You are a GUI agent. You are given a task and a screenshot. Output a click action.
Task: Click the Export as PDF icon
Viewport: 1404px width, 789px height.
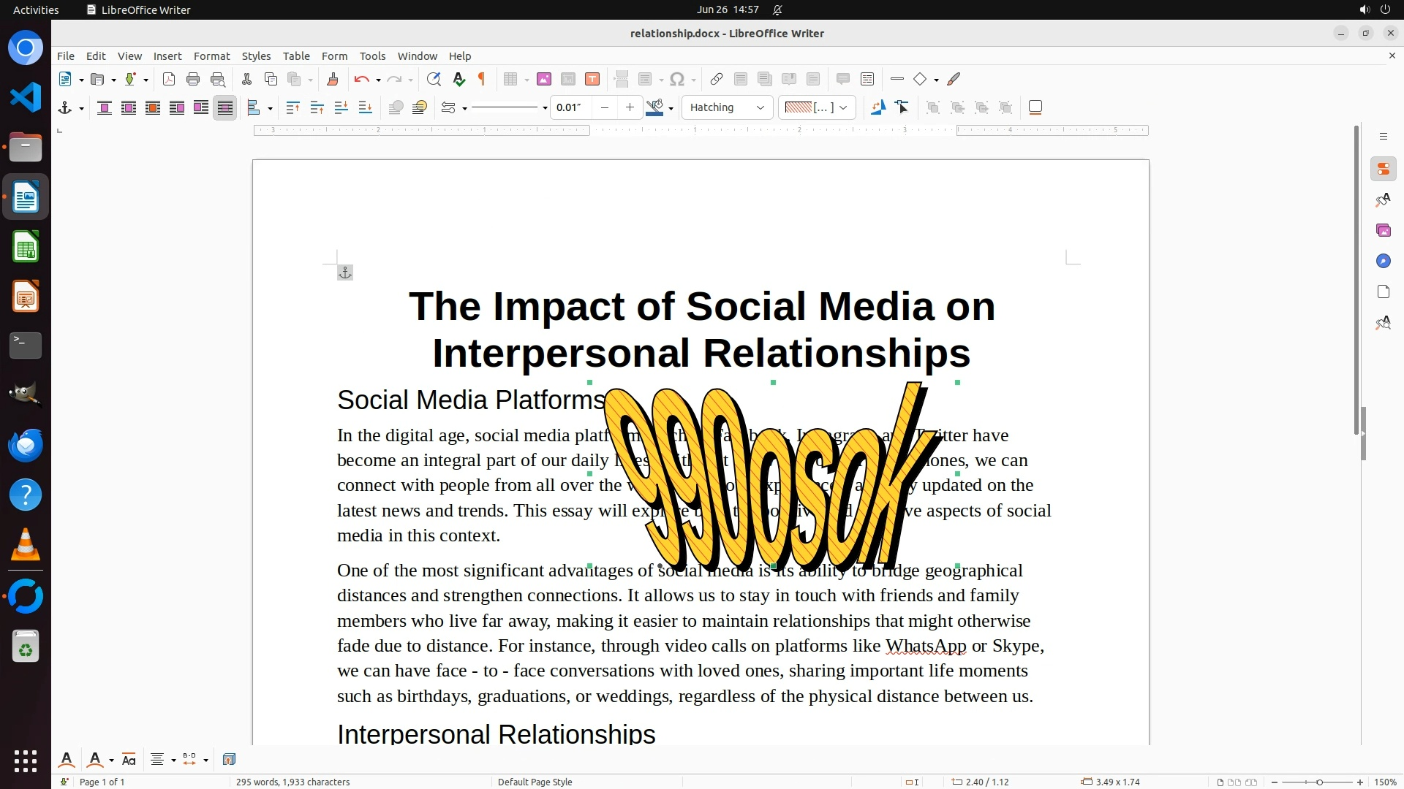click(169, 80)
